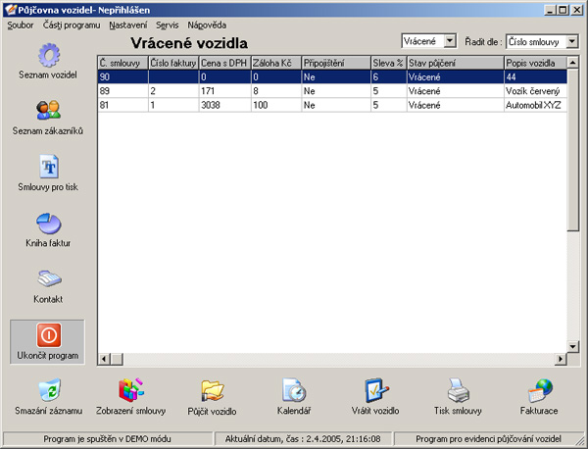Sort by Cena s DPH column header
The width and height of the screenshot is (588, 449).
223,63
